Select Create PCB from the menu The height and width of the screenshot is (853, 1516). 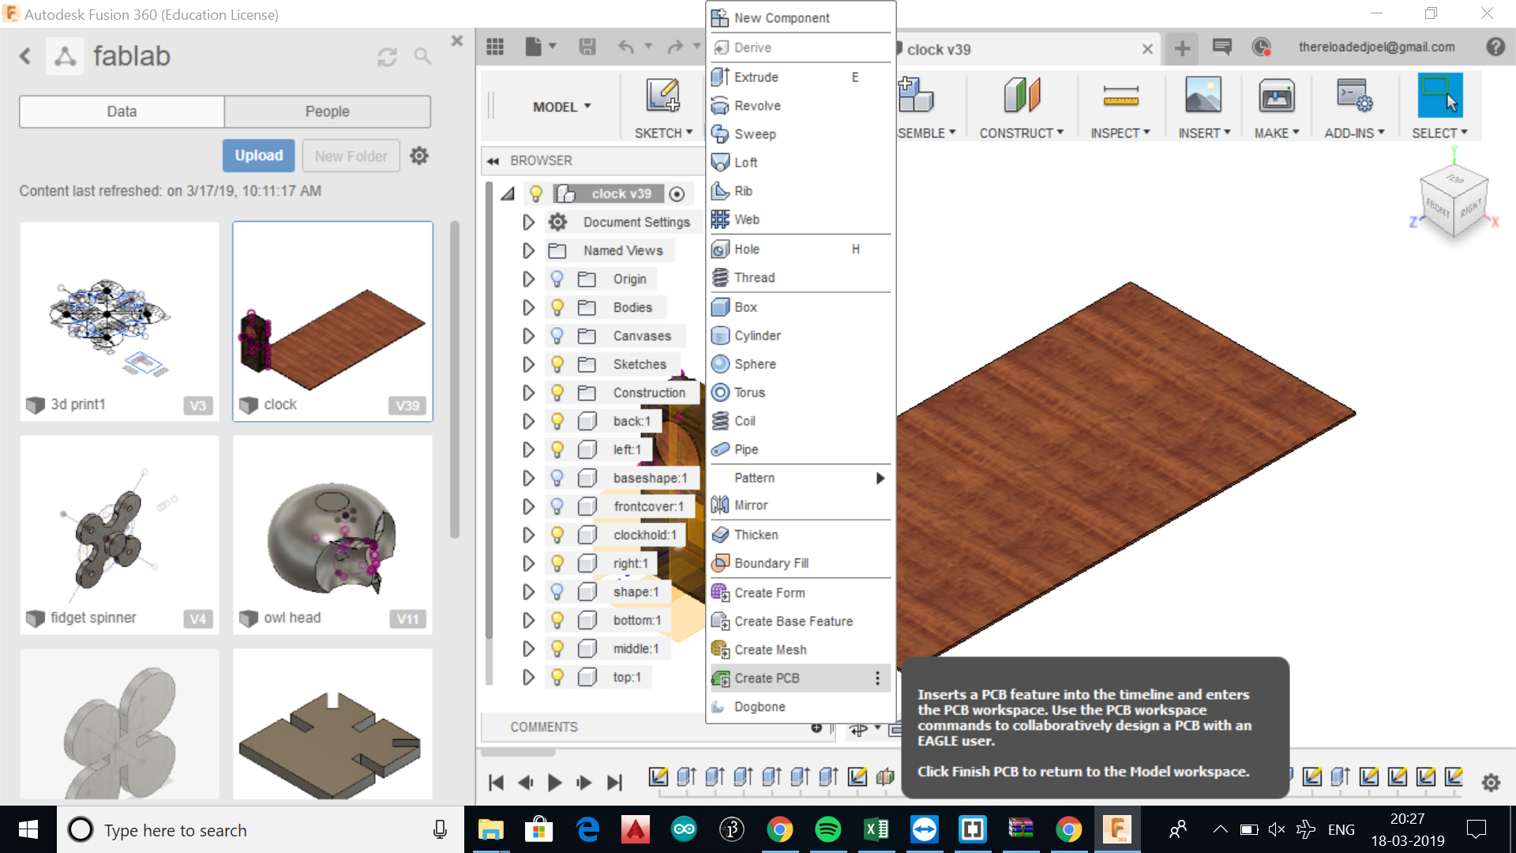766,678
